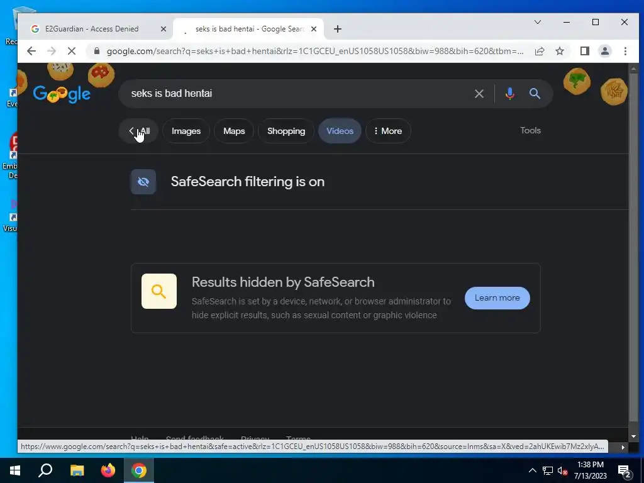Switch to the Images results filter
Viewport: 644px width, 483px height.
point(186,131)
